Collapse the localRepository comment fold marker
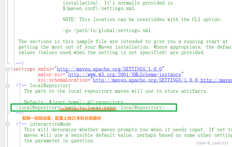This screenshot has width=232, height=147. [8, 86]
